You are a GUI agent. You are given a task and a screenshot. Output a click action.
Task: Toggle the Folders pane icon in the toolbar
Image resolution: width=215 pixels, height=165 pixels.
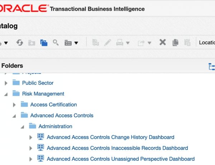44,43
